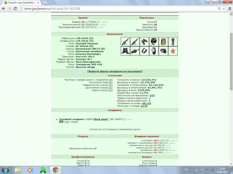Click the AC Helmet item icon
Viewport: 233px width, 174px height.
click(154, 42)
